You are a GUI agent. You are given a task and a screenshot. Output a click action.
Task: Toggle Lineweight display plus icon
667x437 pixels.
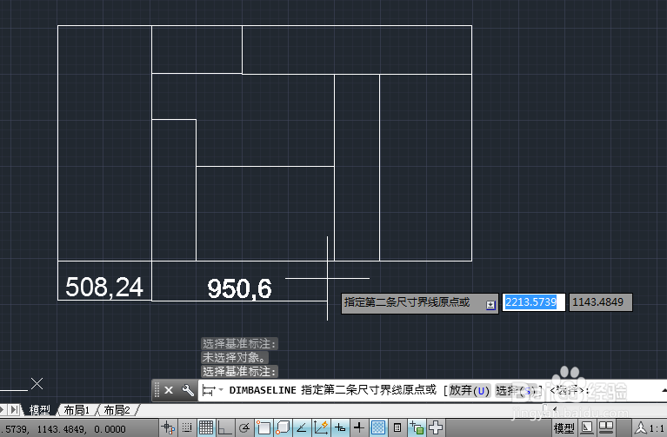coord(359,427)
